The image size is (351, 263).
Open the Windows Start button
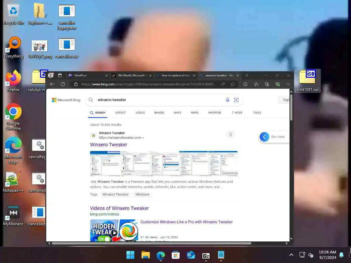[130, 255]
